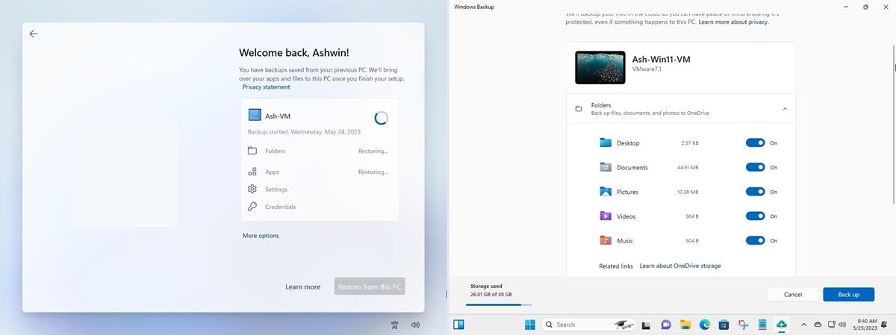Turn off Documents folder backup toggle
The image size is (896, 335).
[x=755, y=167]
